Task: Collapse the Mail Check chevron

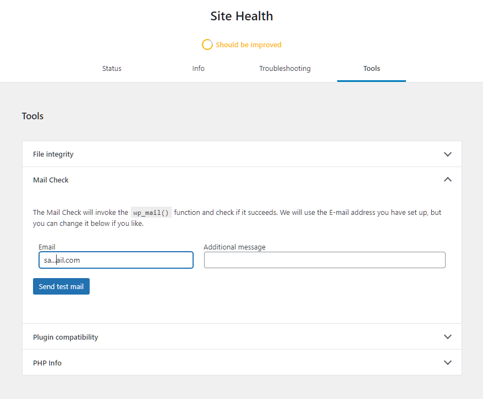Action: point(448,180)
